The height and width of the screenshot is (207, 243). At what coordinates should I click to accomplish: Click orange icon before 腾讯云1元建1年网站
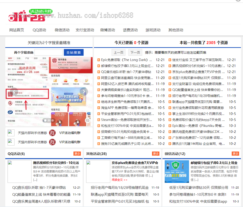point(170,144)
